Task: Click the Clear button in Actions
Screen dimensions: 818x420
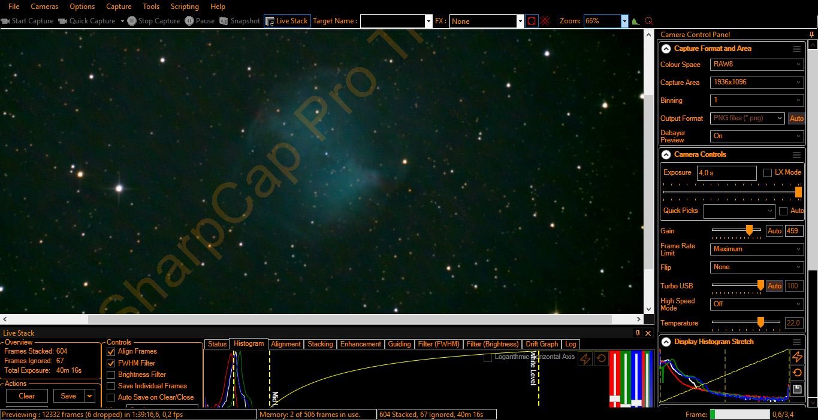Action: click(27, 396)
